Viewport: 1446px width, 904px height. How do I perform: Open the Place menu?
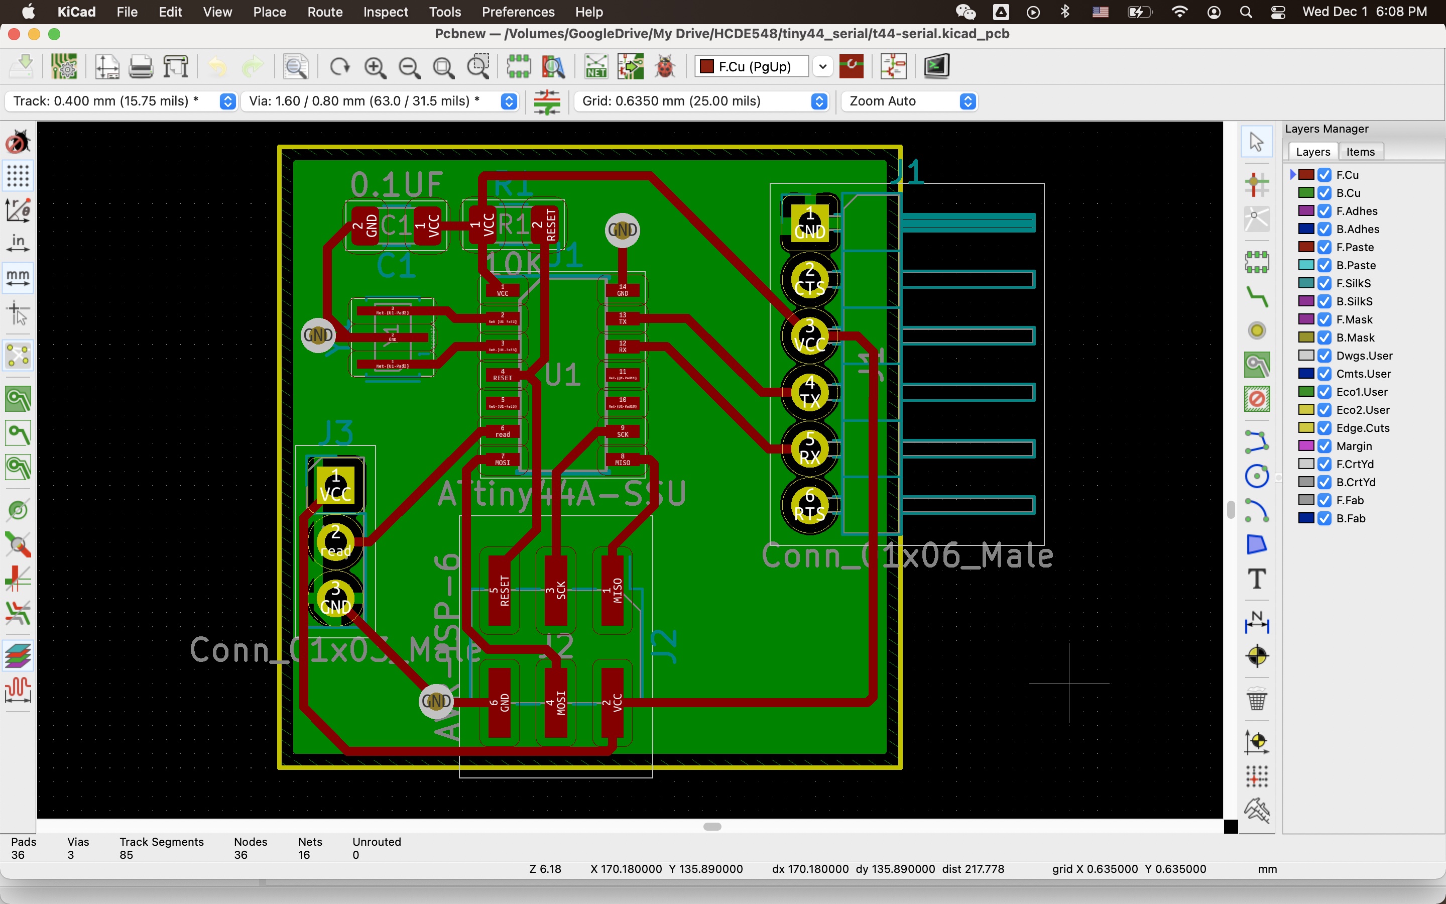270,12
